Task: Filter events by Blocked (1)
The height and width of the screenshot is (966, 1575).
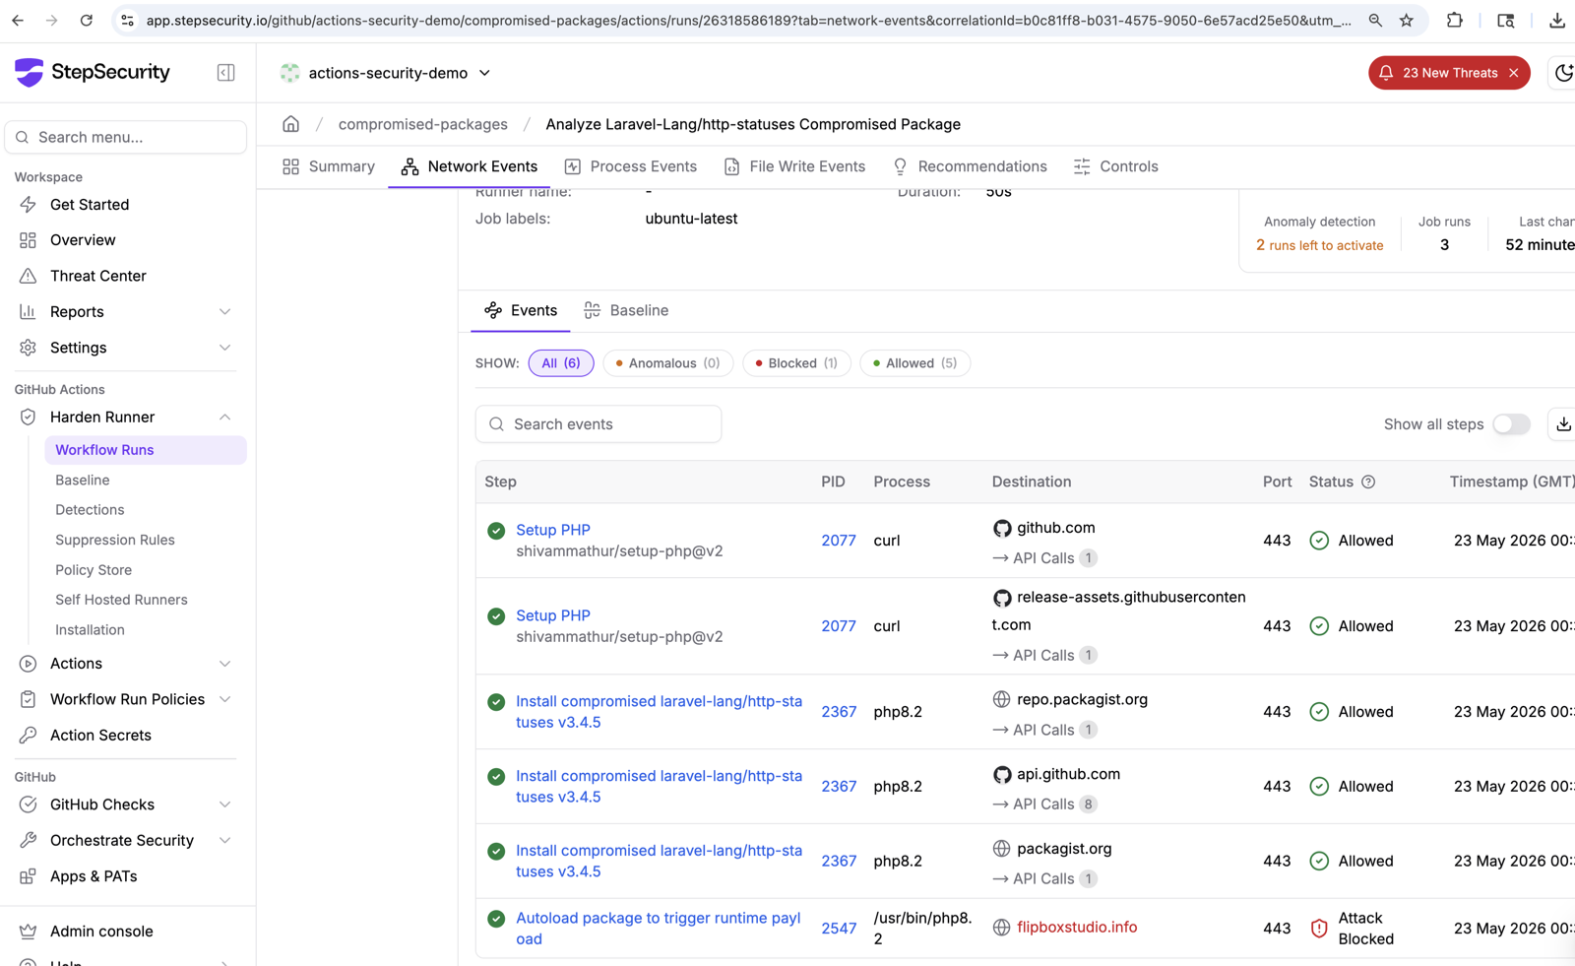Action: point(796,363)
